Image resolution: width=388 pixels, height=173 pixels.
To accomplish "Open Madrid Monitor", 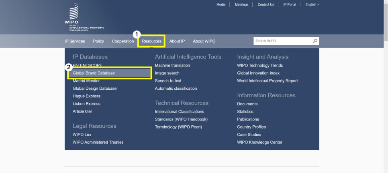I will coord(86,81).
